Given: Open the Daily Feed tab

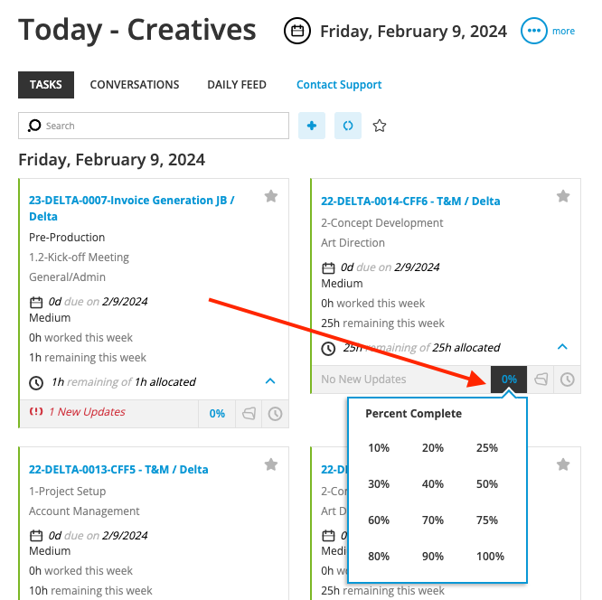Looking at the screenshot, I should click(x=237, y=85).
